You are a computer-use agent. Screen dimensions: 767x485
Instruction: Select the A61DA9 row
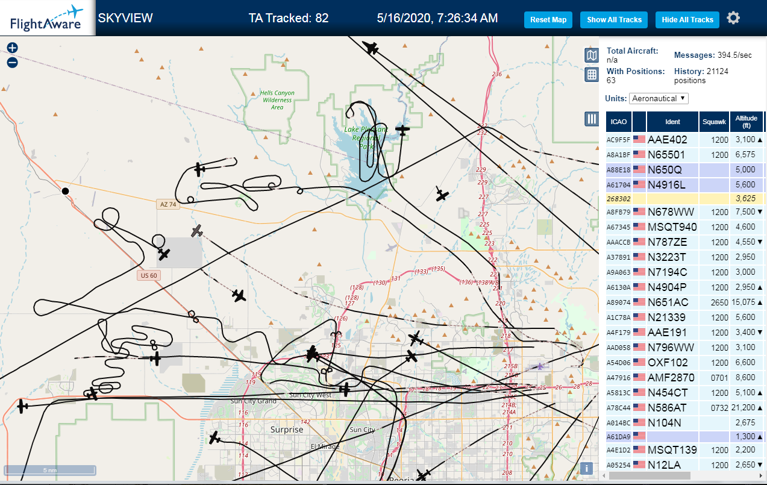pyautogui.click(x=685, y=436)
